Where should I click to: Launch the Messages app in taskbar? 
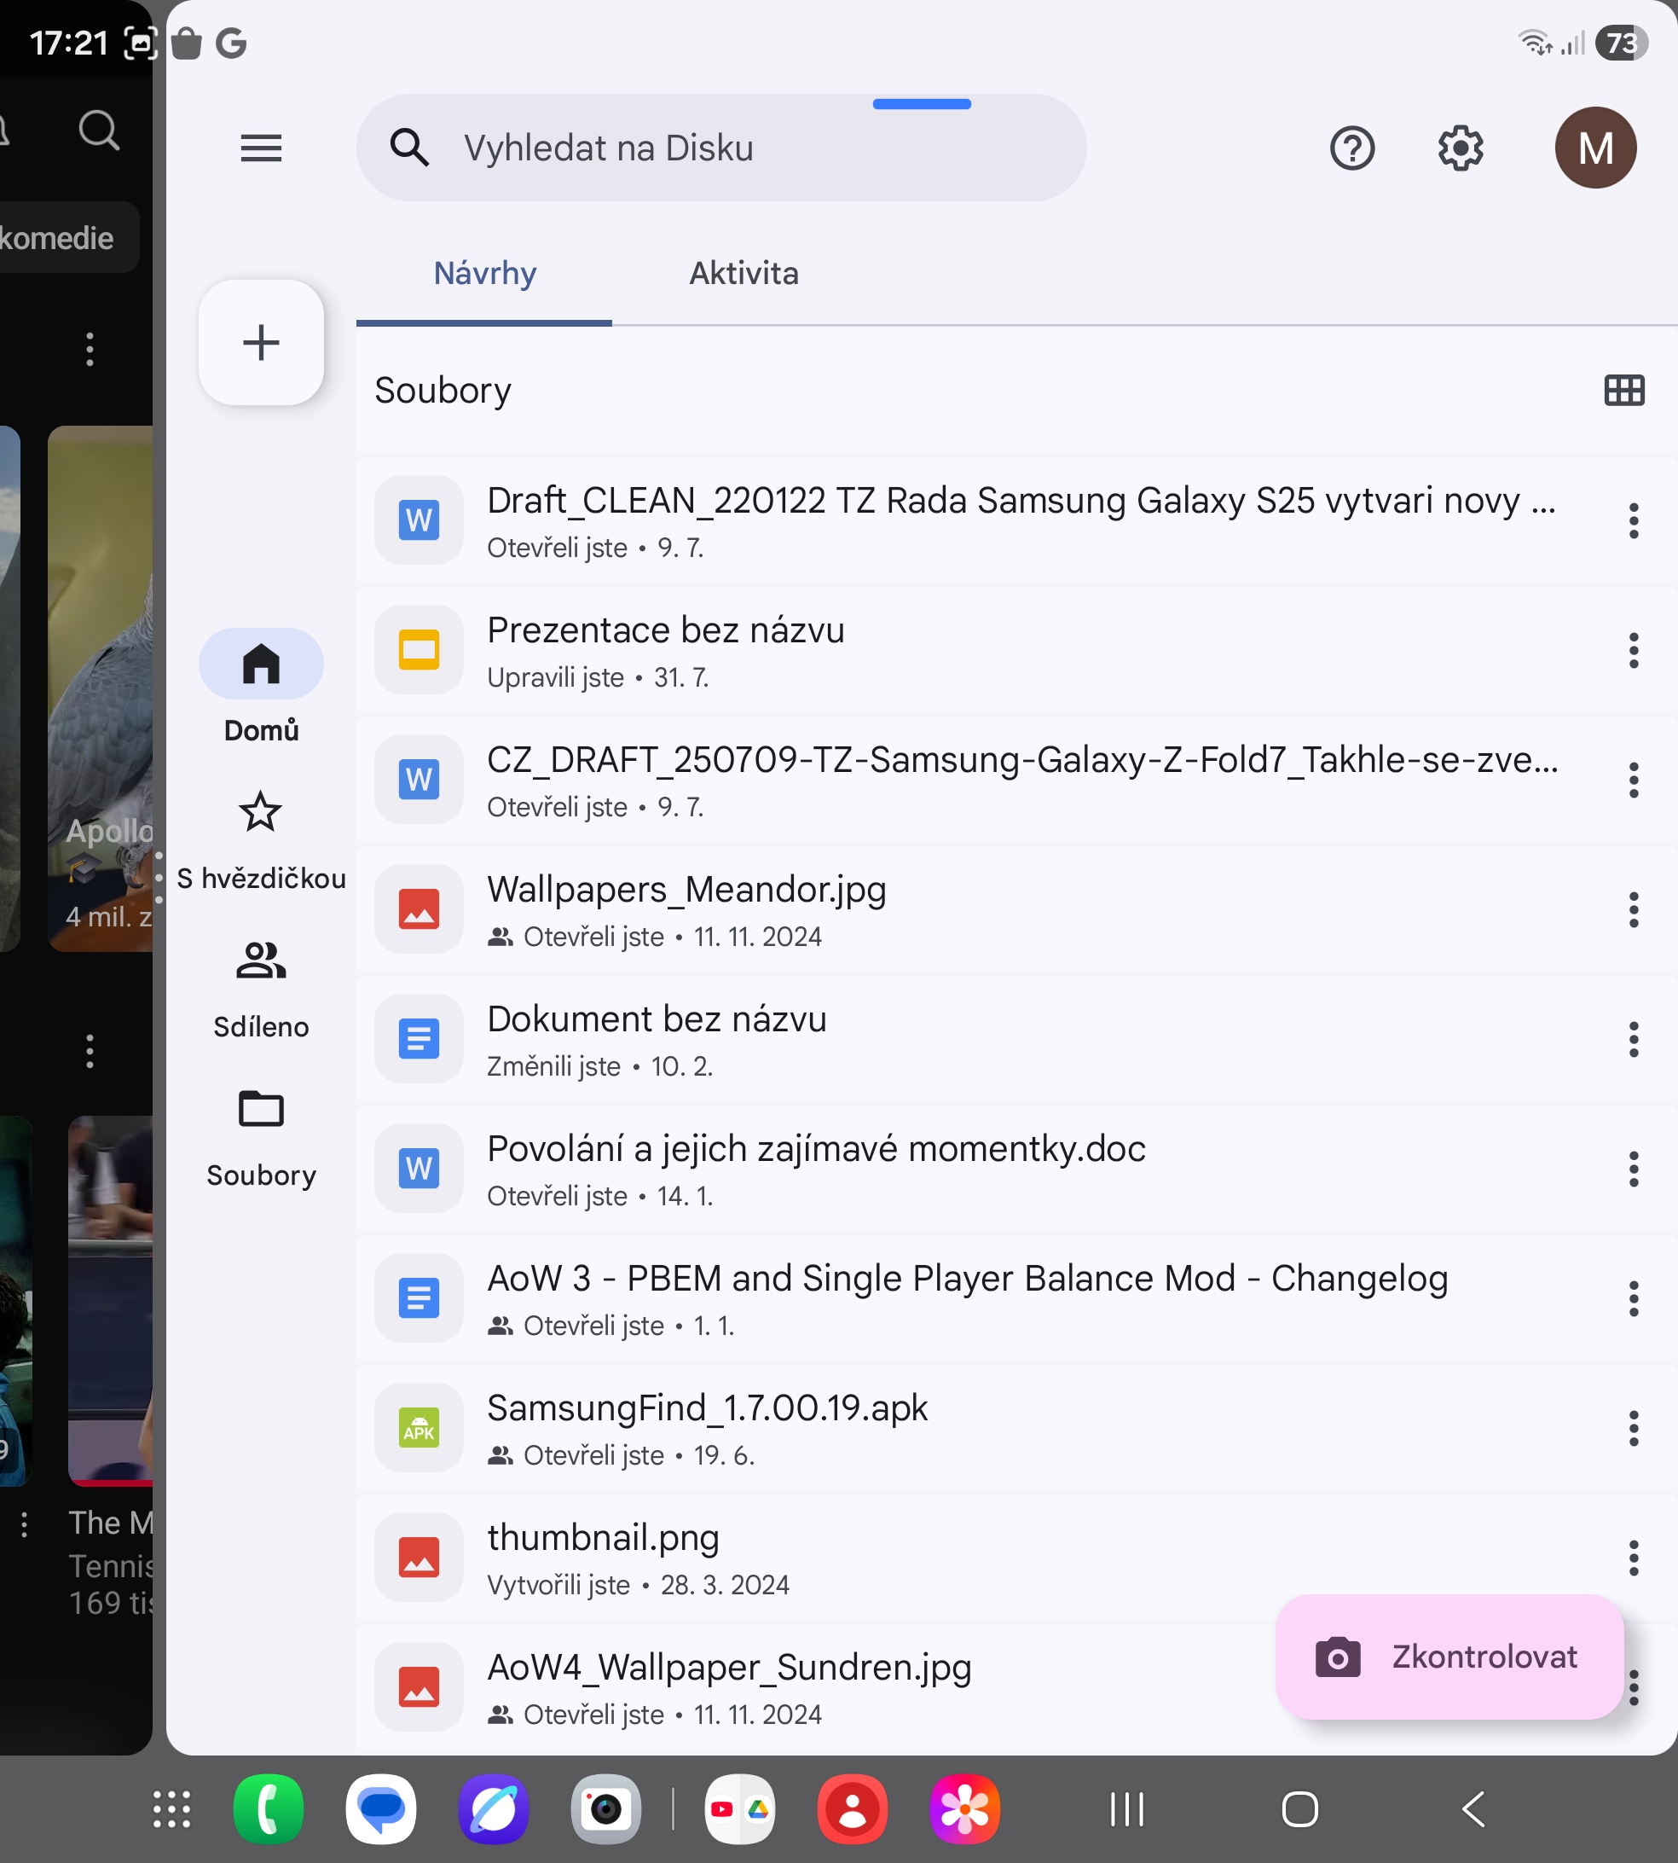381,1808
